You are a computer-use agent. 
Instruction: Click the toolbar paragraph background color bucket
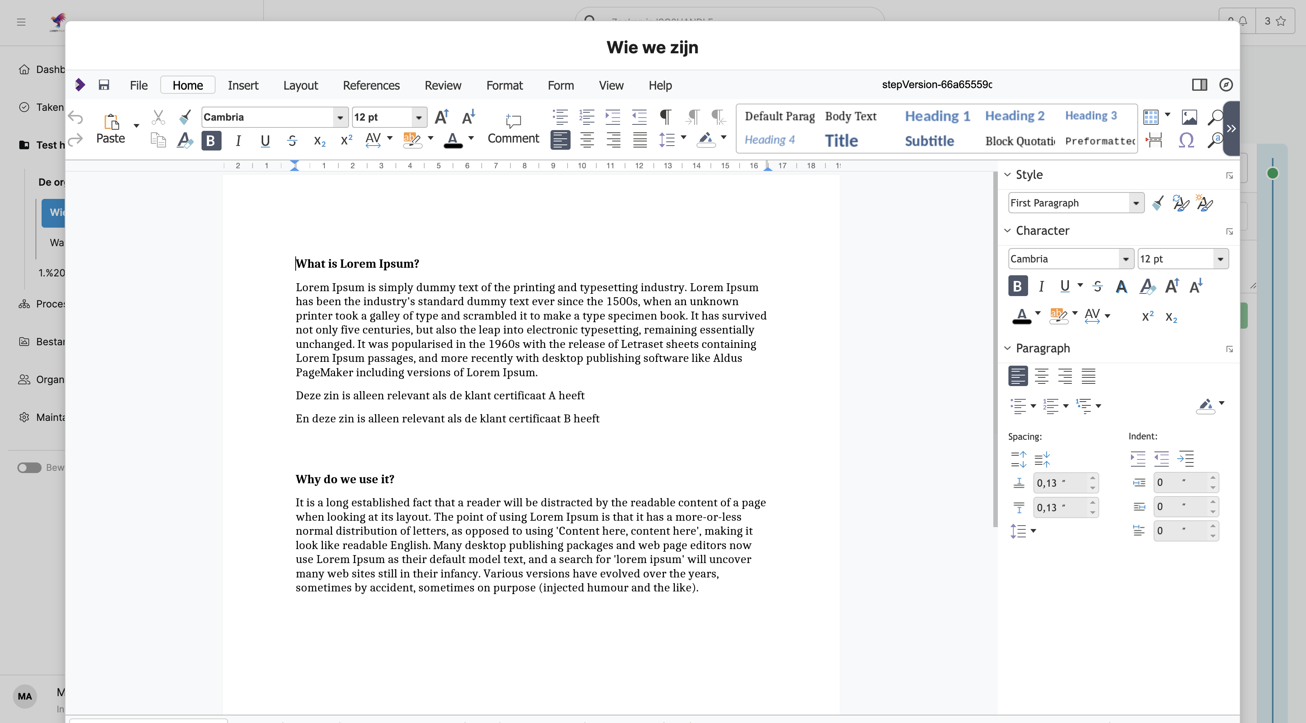click(x=706, y=140)
